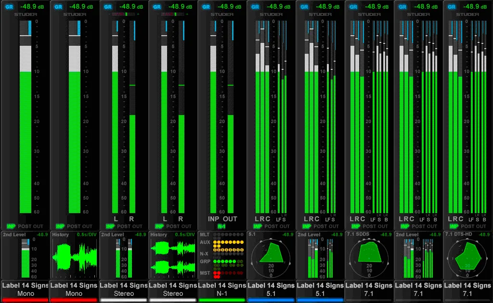493x303 pixels.
Task: Click the 0.5s/DIV value in the Mono History view
Action: click(87, 235)
